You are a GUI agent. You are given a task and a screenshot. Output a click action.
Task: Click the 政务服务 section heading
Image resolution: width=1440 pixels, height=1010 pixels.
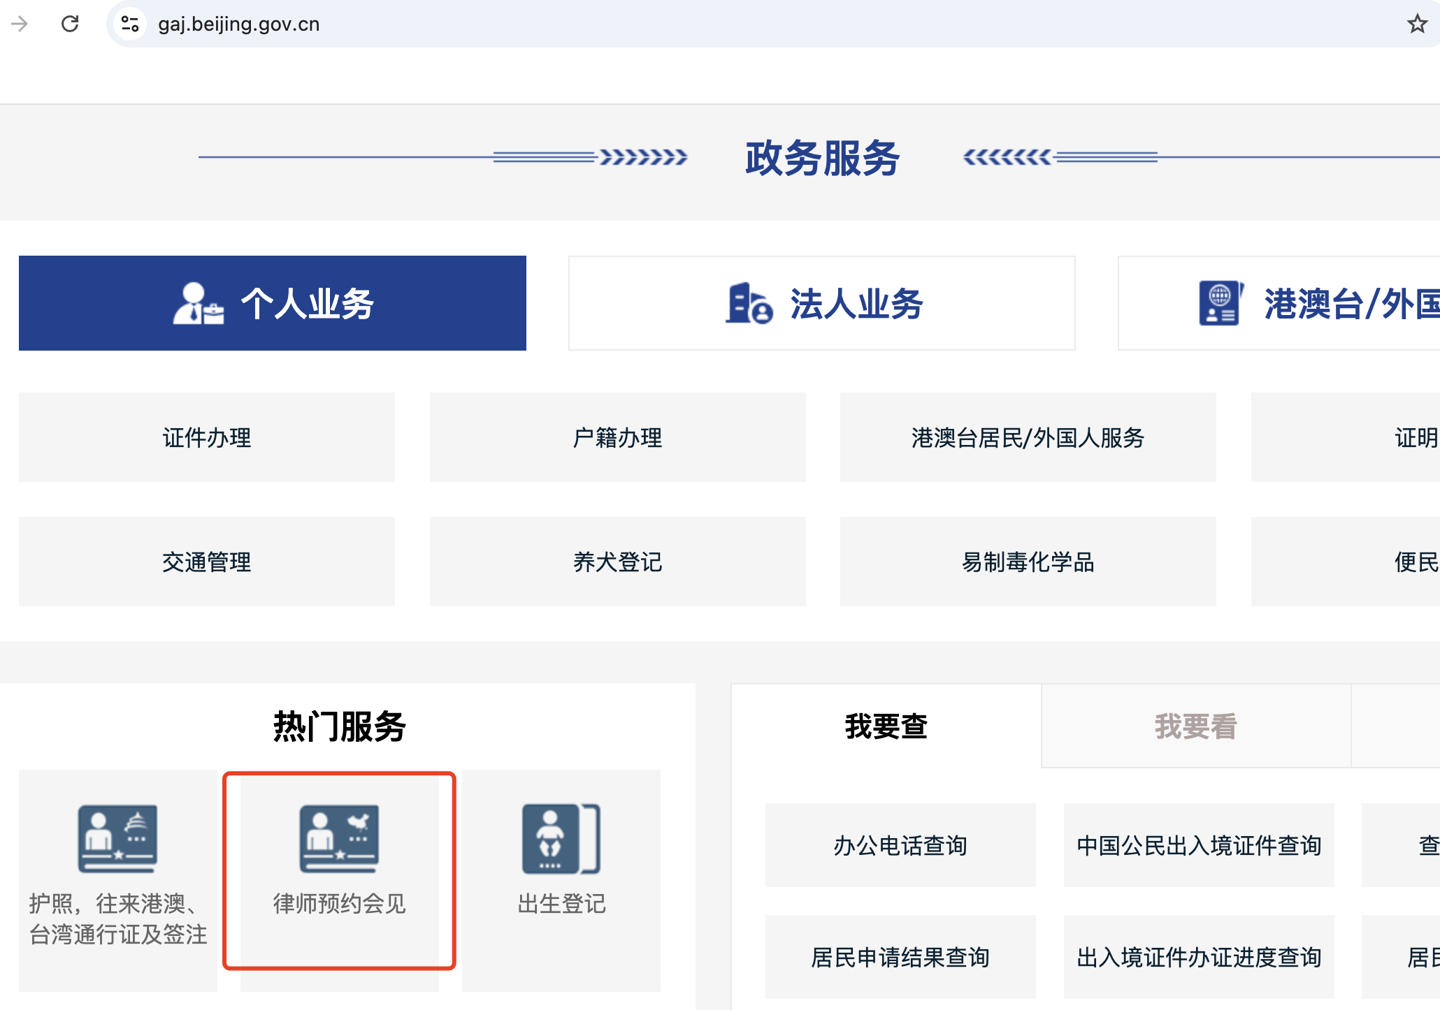(x=823, y=158)
